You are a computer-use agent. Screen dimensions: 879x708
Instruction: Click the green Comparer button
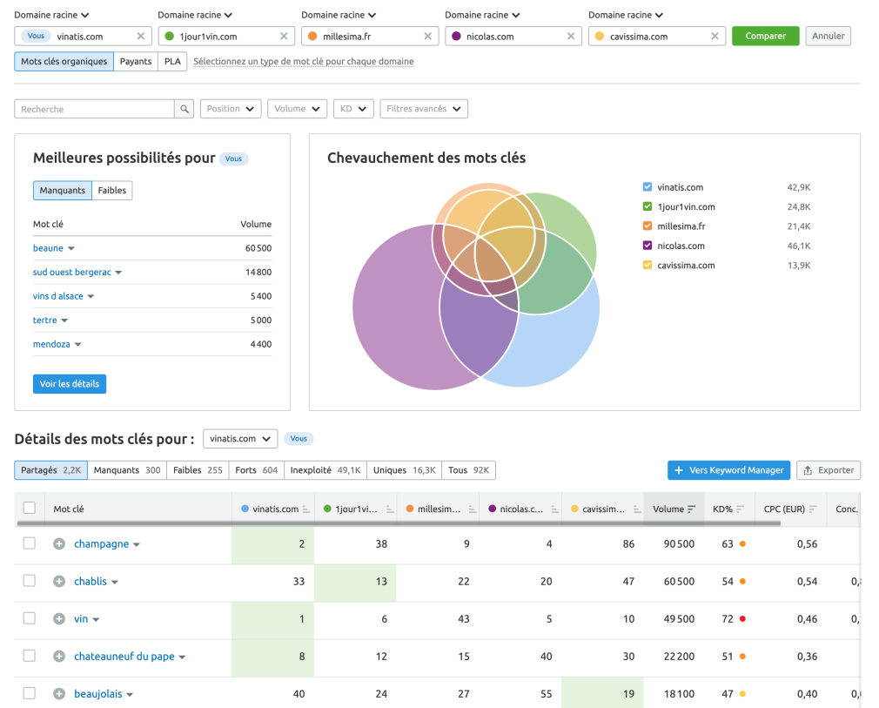(x=765, y=36)
